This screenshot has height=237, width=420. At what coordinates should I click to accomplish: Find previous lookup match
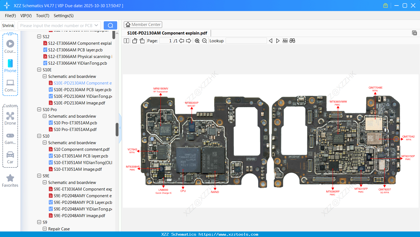click(271, 41)
